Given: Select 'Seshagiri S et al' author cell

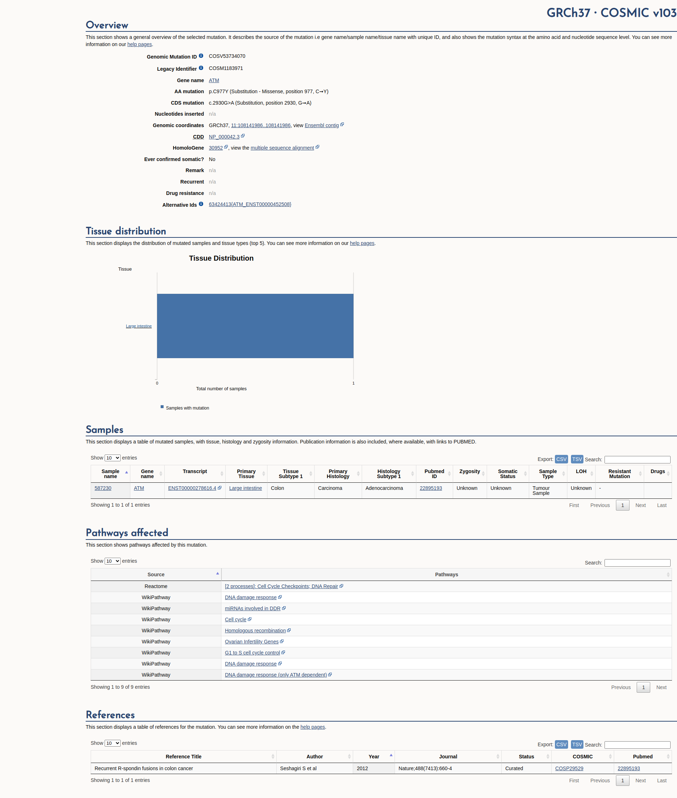Looking at the screenshot, I should pyautogui.click(x=314, y=768).
